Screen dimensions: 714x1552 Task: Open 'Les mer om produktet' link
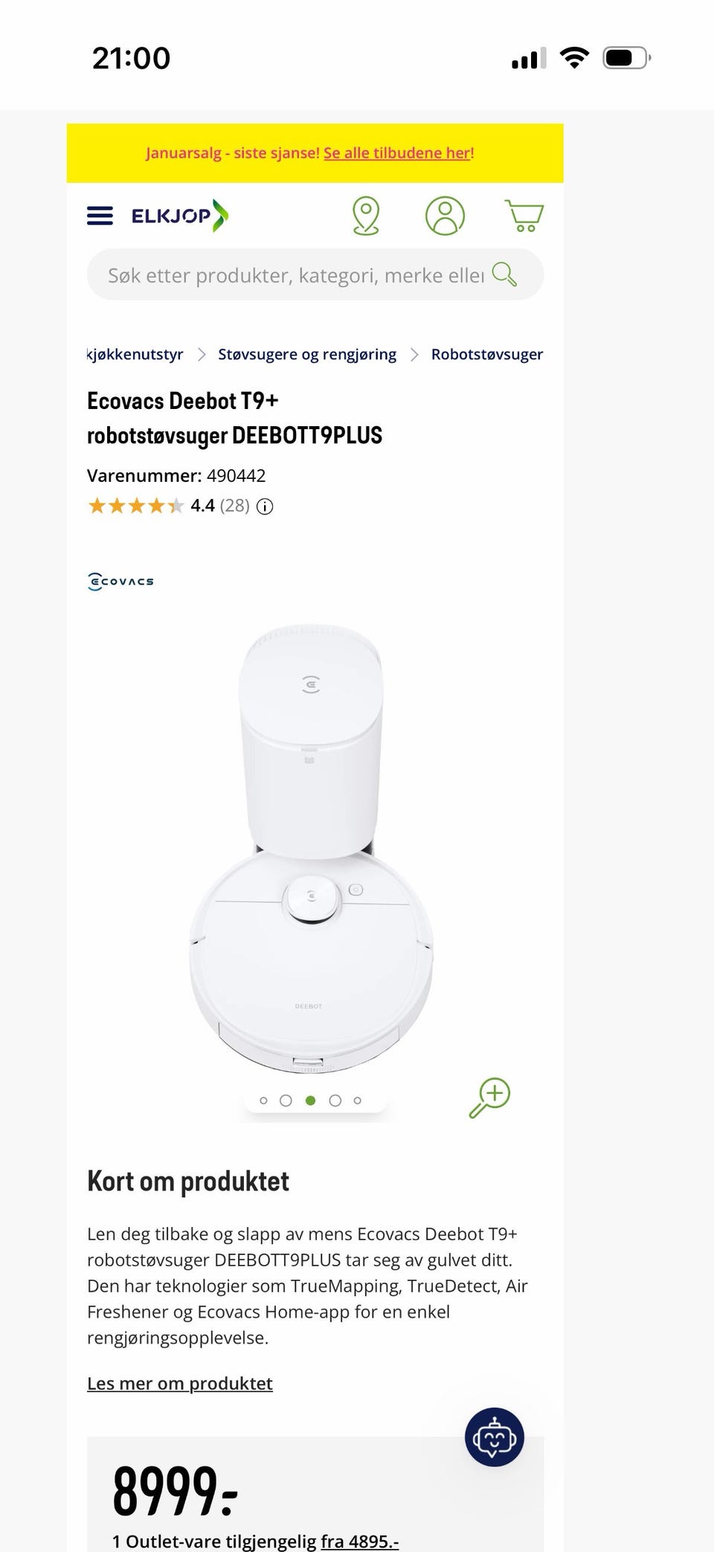coord(180,1383)
